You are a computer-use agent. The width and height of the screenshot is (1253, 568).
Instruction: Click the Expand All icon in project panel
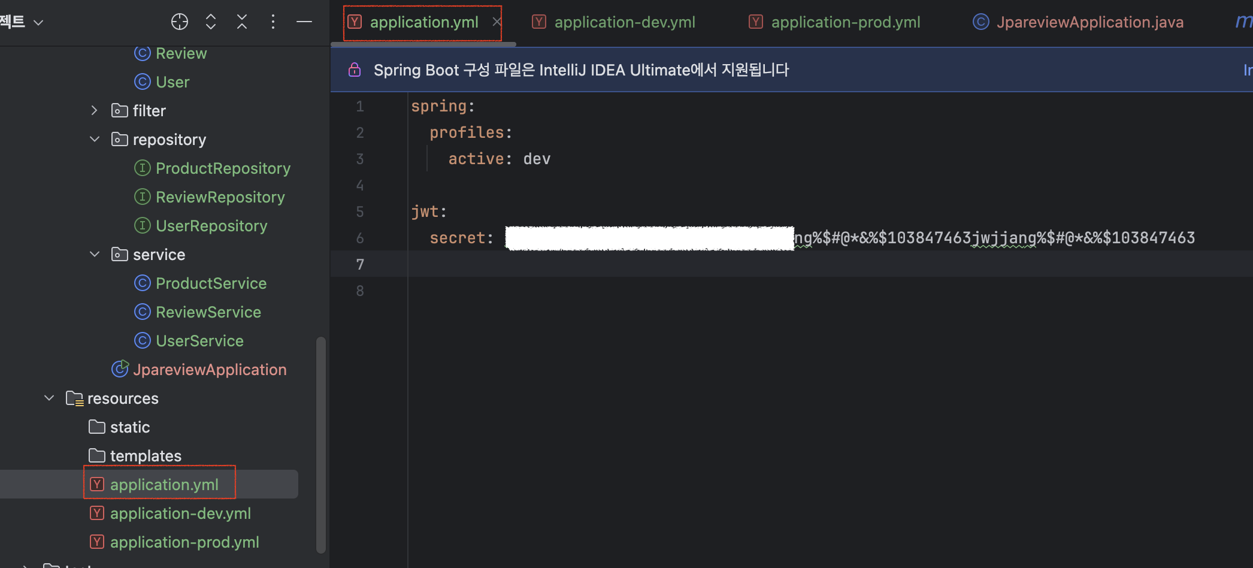coord(211,22)
